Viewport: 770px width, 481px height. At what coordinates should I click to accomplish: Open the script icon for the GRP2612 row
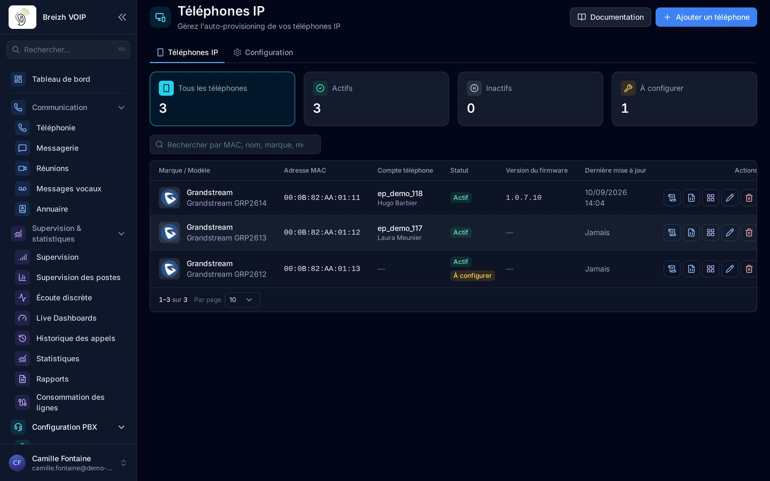click(672, 269)
